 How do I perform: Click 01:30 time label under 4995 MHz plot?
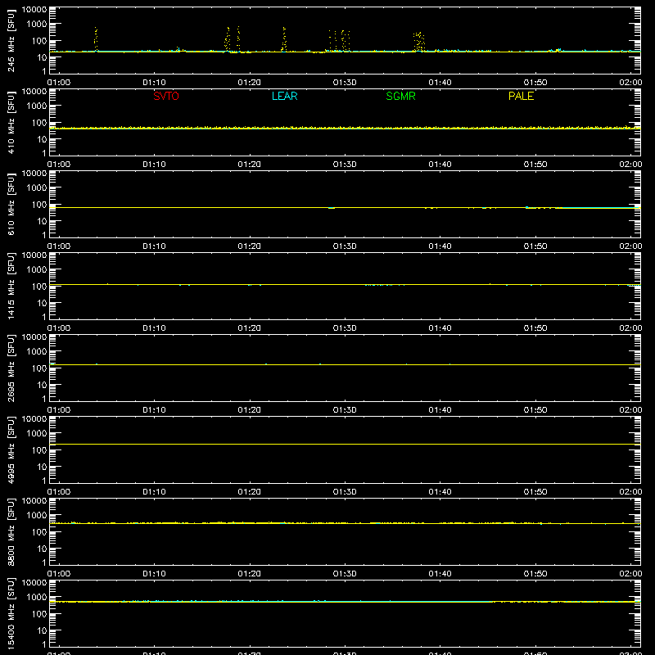(x=345, y=492)
